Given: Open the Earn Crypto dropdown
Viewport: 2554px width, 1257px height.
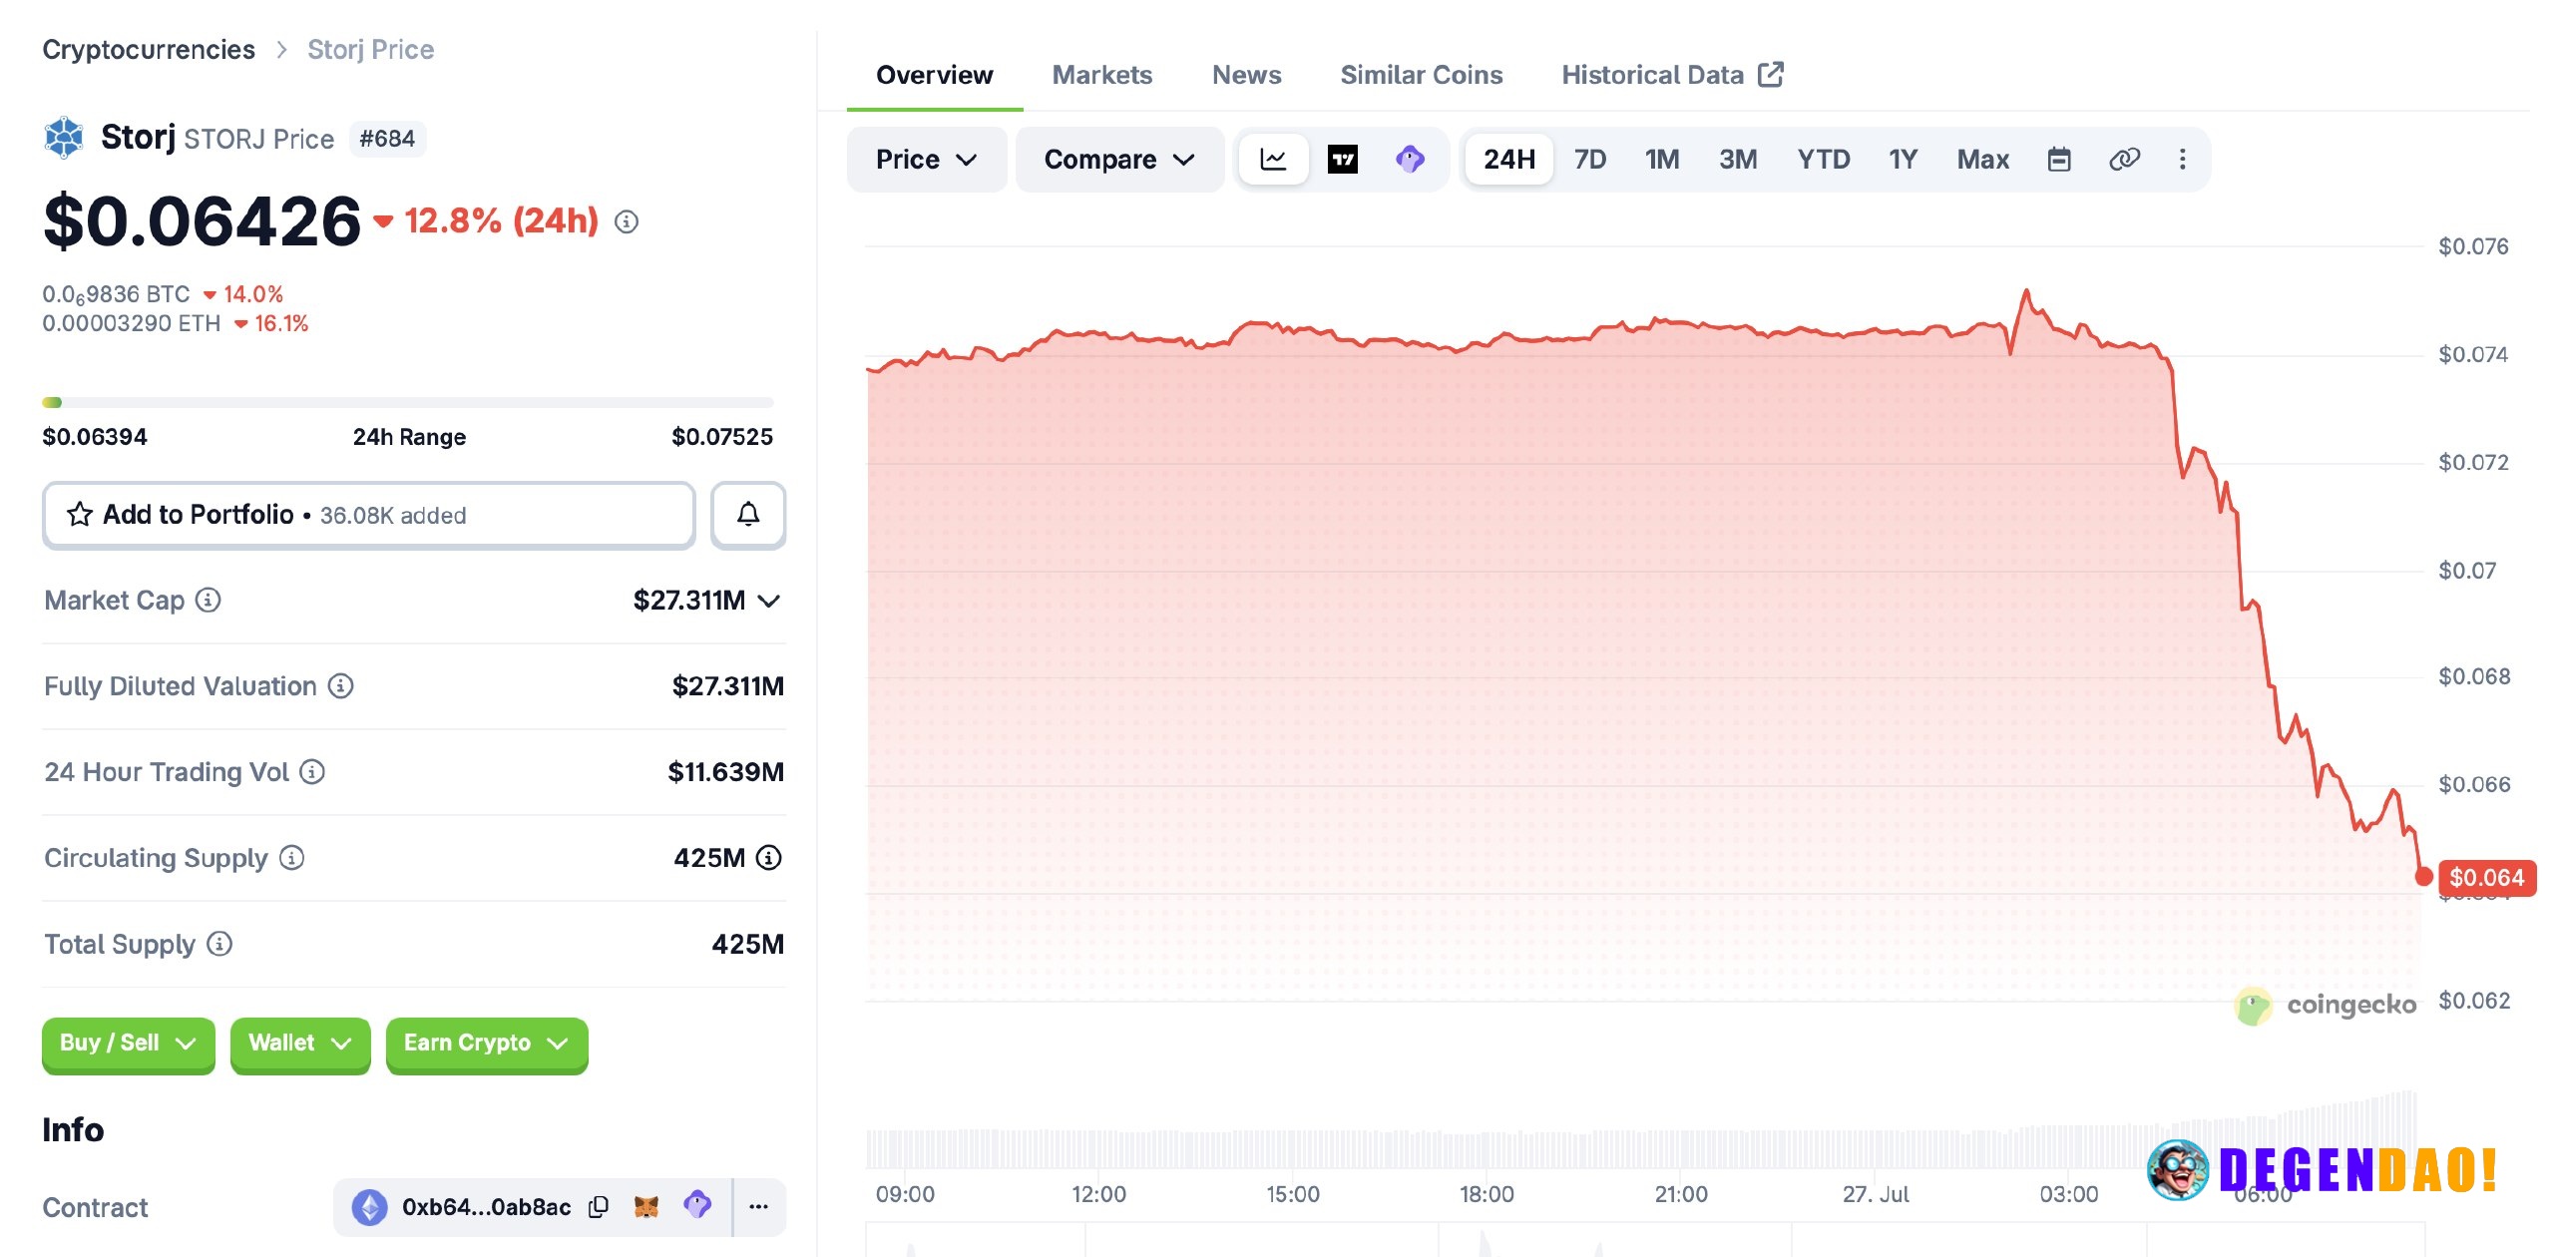Looking at the screenshot, I should point(487,1044).
